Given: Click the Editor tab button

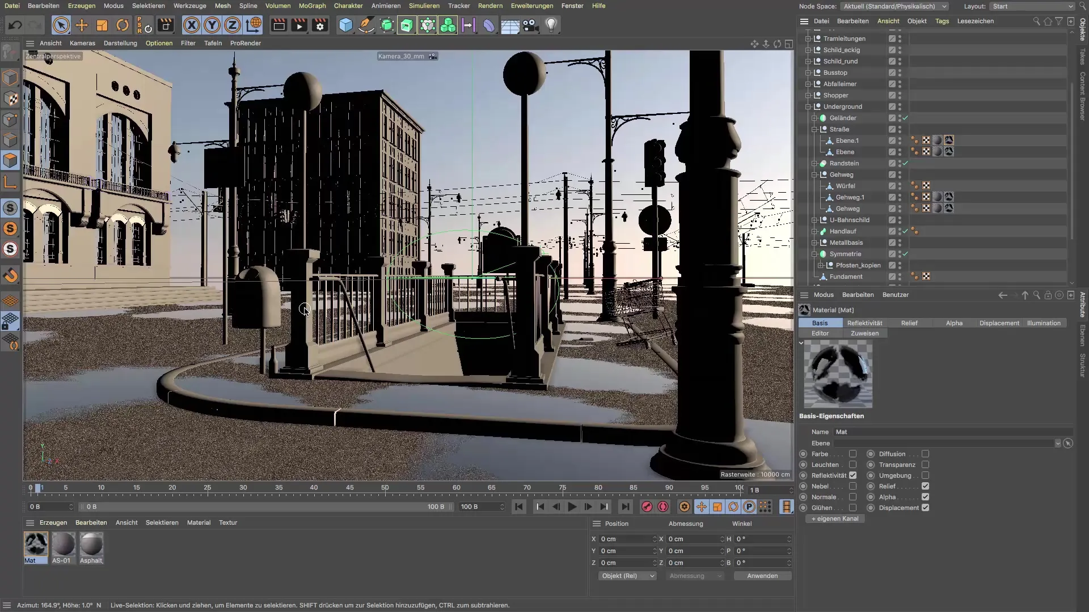Looking at the screenshot, I should [820, 333].
